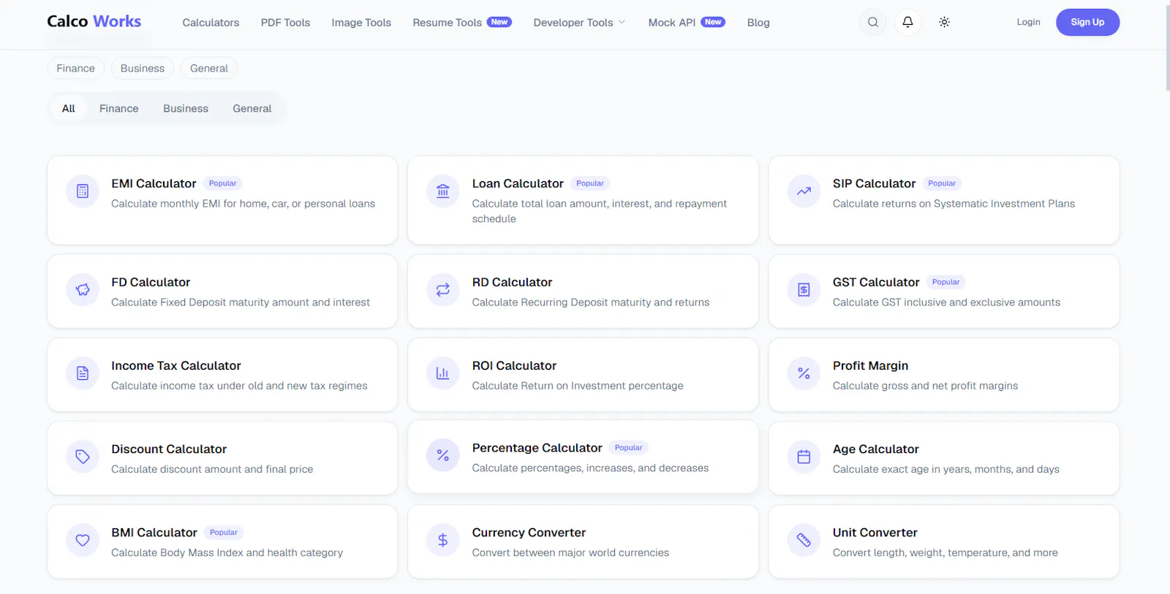Click 'Calculate gross and net profit margins' text

pos(925,386)
